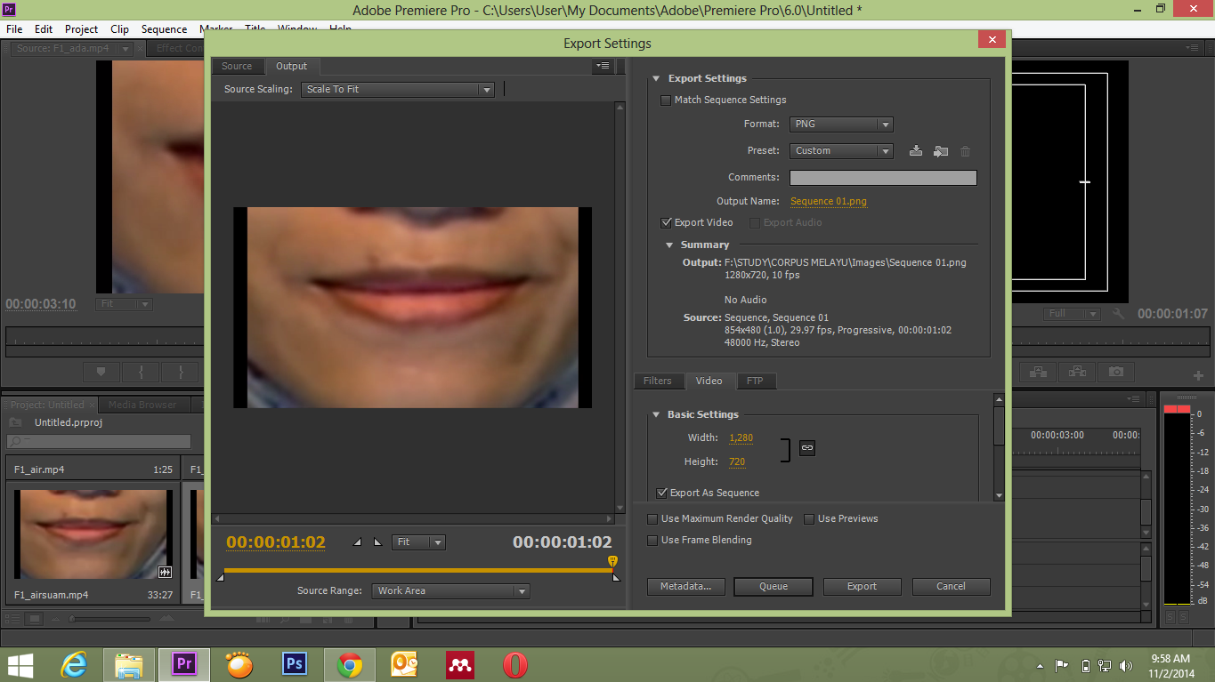
Task: Open Google Chrome from the taskbar
Action: pos(350,664)
